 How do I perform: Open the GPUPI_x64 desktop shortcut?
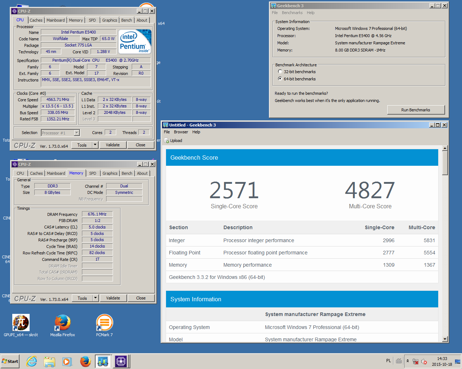click(x=21, y=325)
